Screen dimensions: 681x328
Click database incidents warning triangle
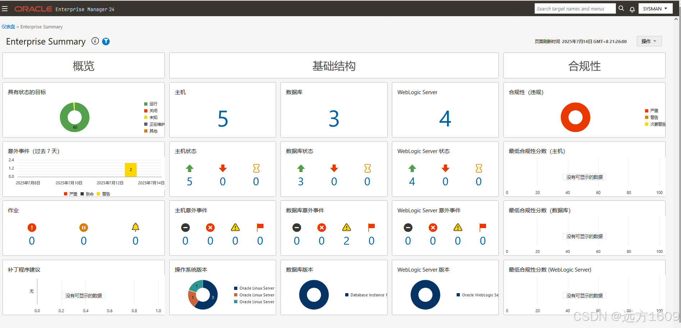347,227
